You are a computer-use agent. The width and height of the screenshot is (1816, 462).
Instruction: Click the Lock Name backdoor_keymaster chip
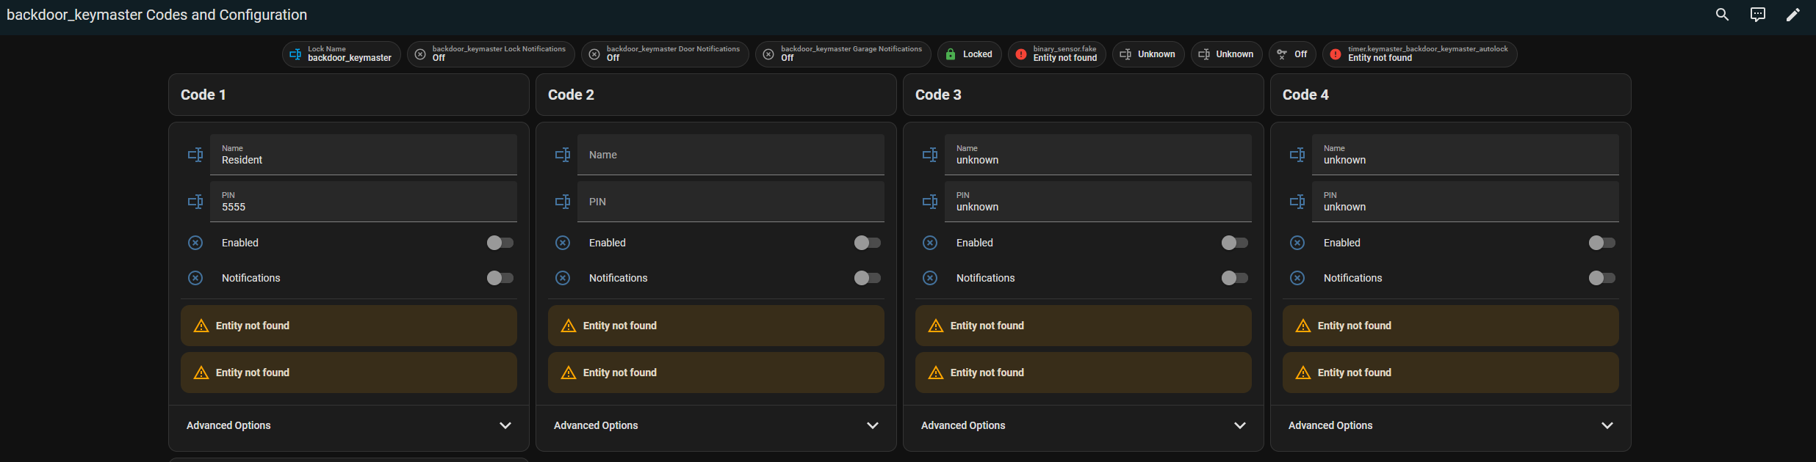click(x=342, y=54)
